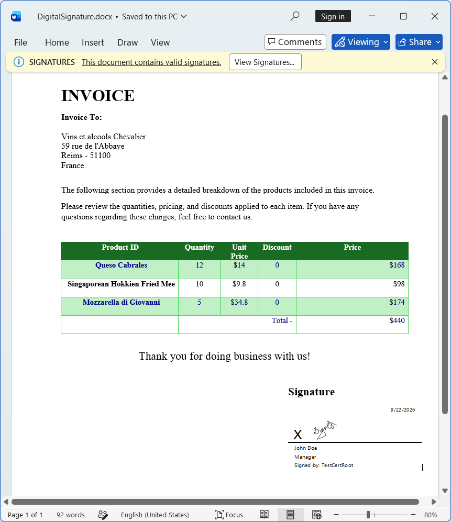Click the 'Signature' heading
Viewport: 451px width, 522px height.
(312, 392)
